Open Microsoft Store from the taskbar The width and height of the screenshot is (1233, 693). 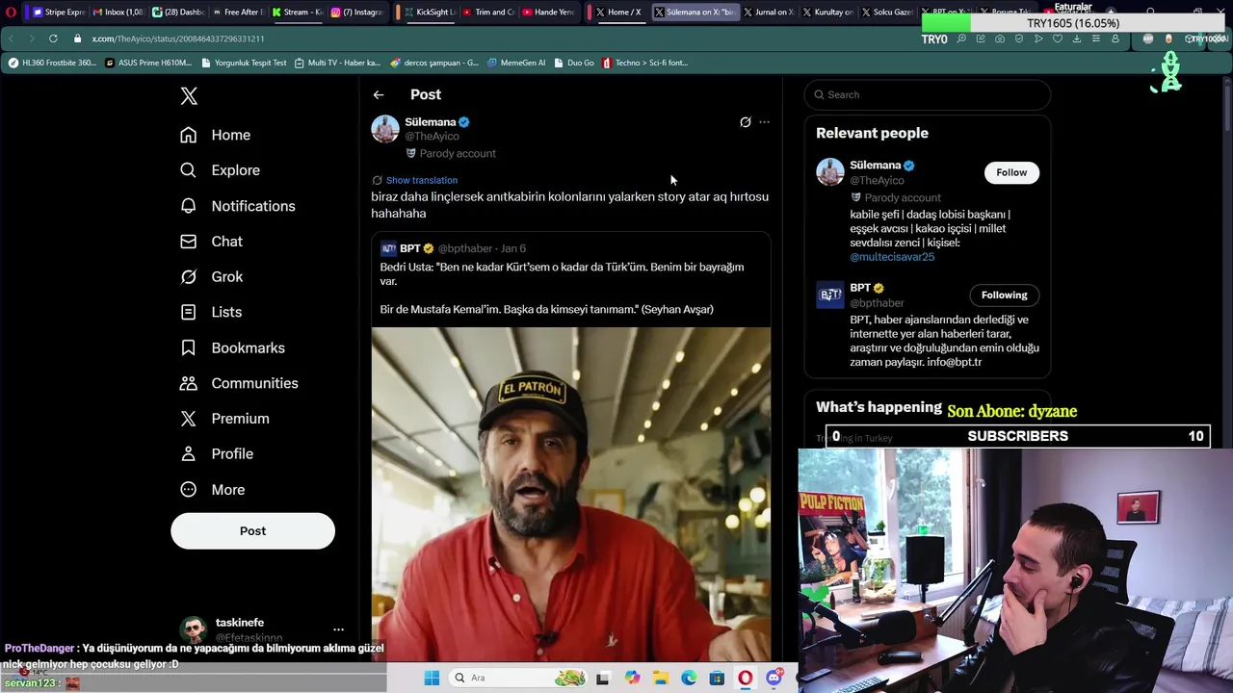(717, 678)
